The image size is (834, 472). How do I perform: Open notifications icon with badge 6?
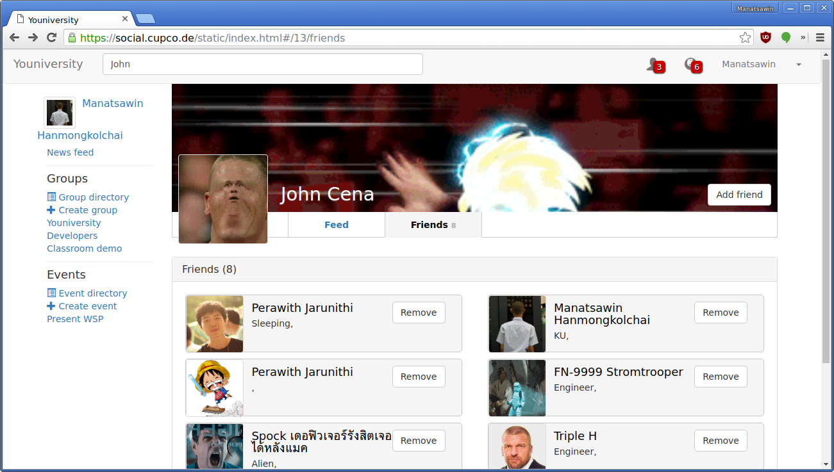pyautogui.click(x=693, y=65)
